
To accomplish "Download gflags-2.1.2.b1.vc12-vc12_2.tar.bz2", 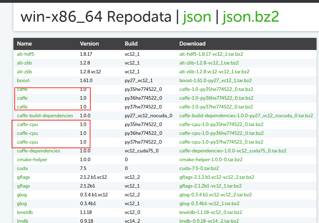I will coord(216,177).
